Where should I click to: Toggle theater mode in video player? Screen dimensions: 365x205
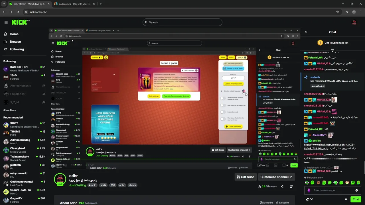(x=275, y=165)
